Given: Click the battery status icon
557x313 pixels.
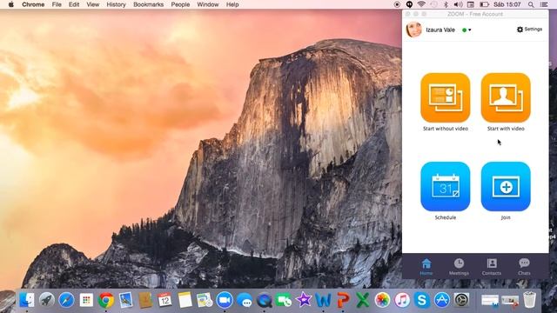Looking at the screenshot, I should click(484, 4).
